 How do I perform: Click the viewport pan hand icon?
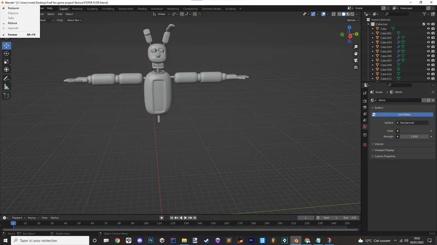pyautogui.click(x=355, y=54)
